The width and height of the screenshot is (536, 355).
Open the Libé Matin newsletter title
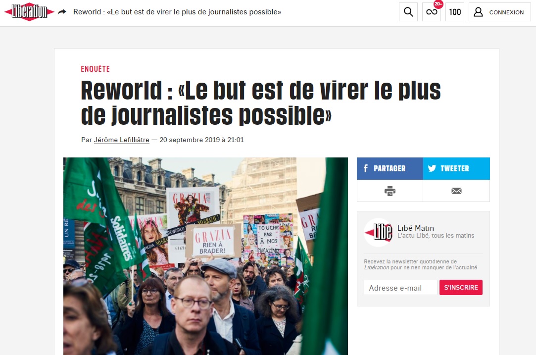[x=415, y=228]
